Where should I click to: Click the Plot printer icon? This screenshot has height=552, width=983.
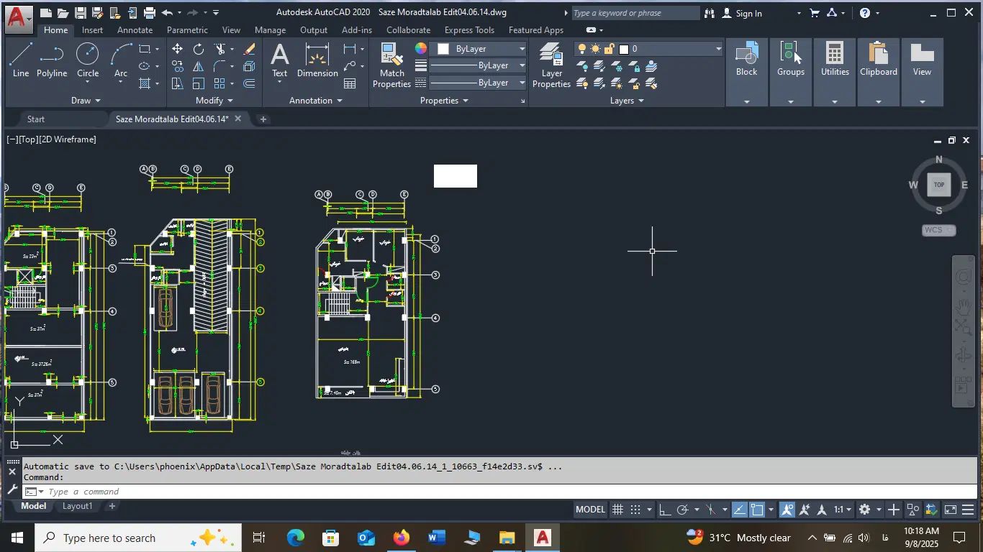[x=149, y=13]
